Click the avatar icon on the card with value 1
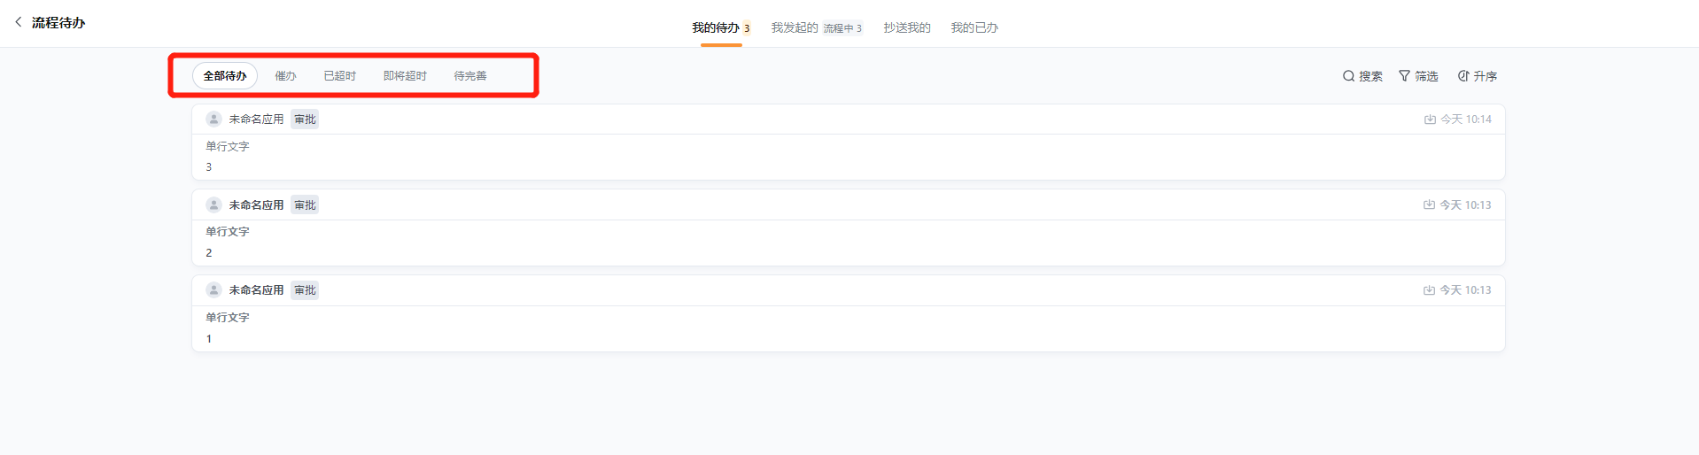 (213, 289)
